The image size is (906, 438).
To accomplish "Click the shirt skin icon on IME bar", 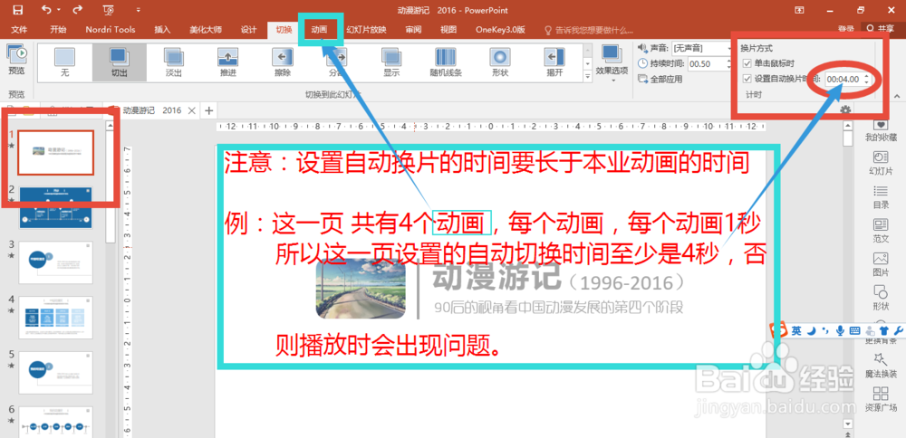I will (883, 330).
